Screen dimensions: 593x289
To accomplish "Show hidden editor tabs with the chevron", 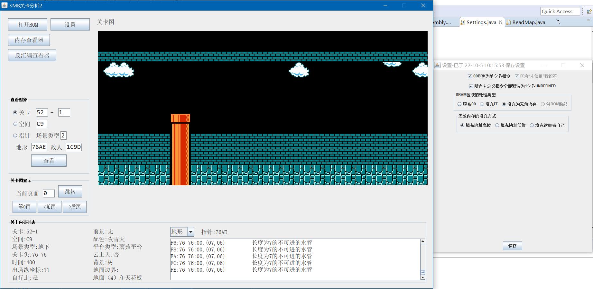I will 558,22.
